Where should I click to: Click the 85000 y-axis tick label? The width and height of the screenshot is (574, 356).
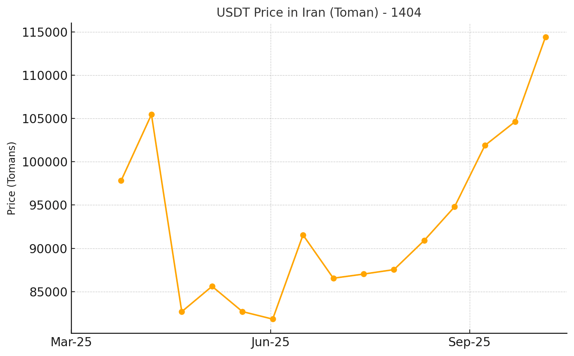pos(48,292)
